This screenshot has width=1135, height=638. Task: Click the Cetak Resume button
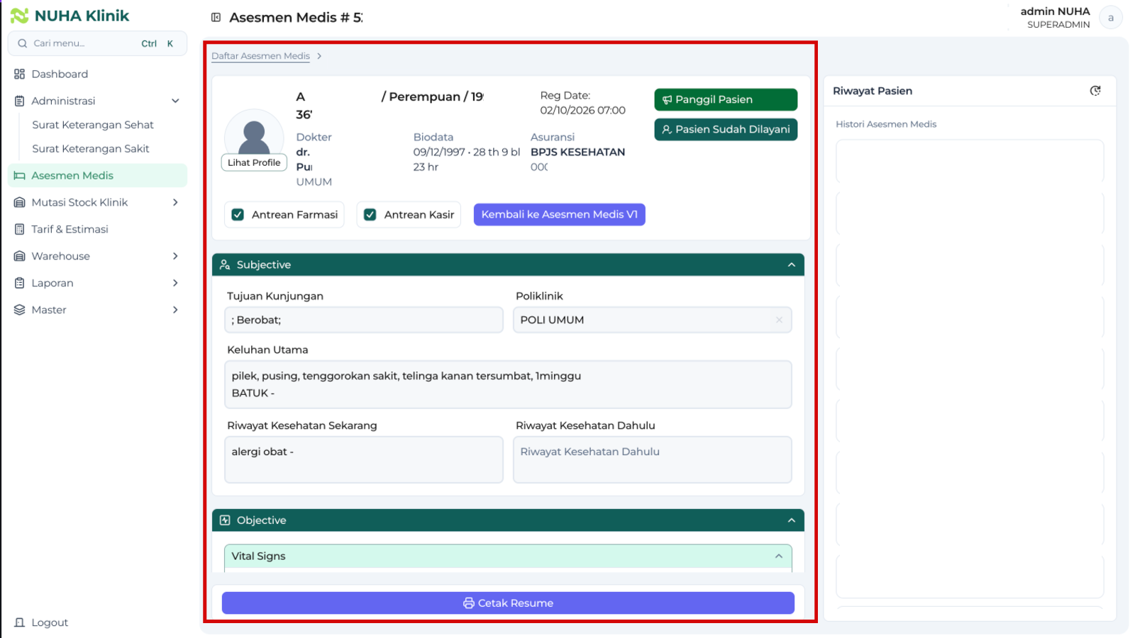point(508,603)
